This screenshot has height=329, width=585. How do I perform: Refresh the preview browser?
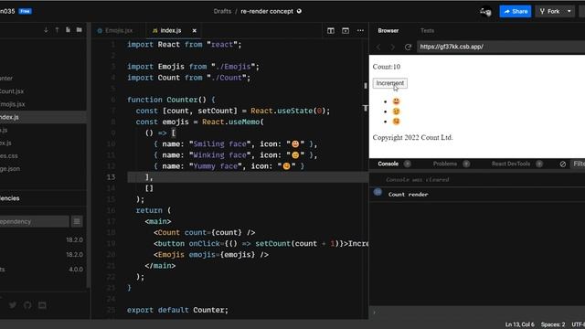408,47
